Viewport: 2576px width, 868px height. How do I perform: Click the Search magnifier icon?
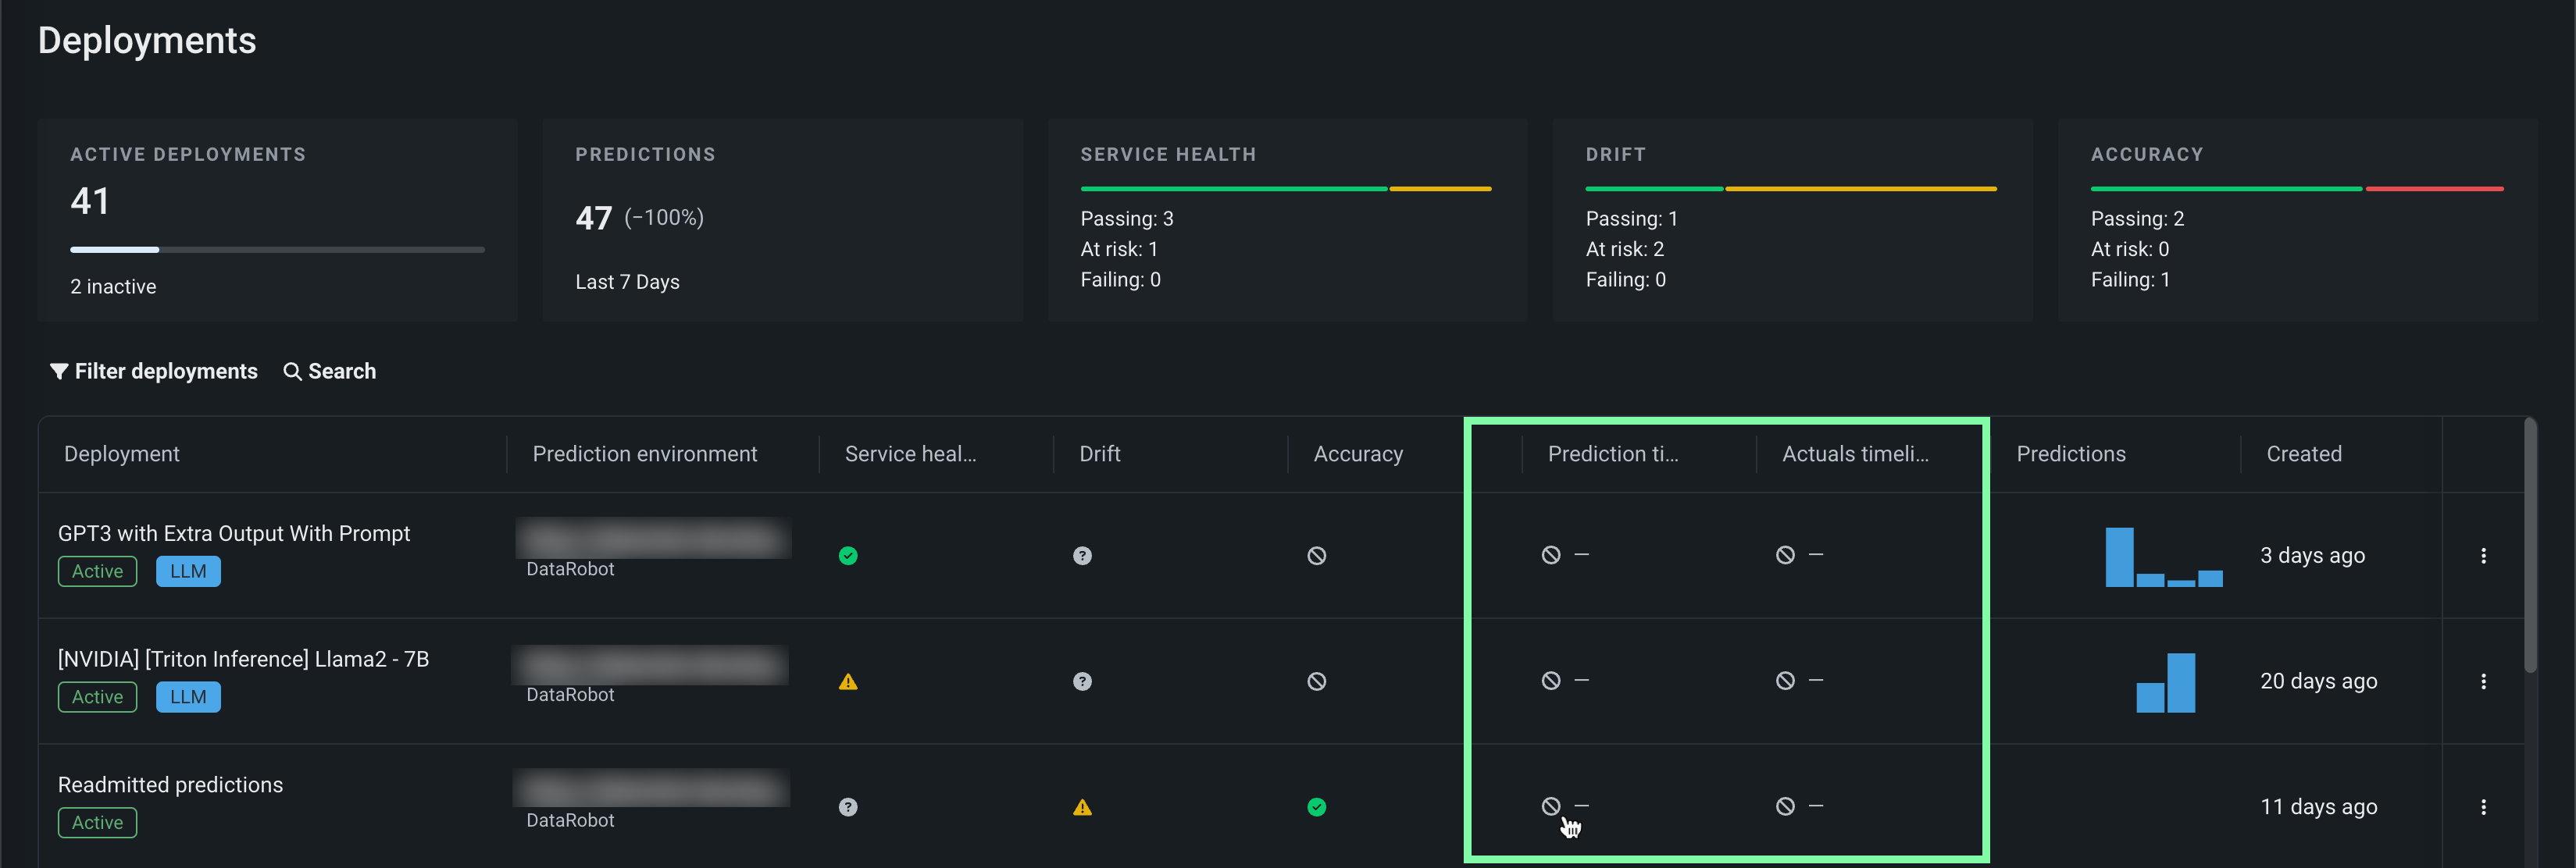292,372
